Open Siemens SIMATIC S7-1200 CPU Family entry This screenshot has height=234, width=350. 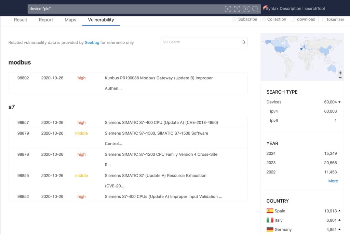[x=161, y=160]
